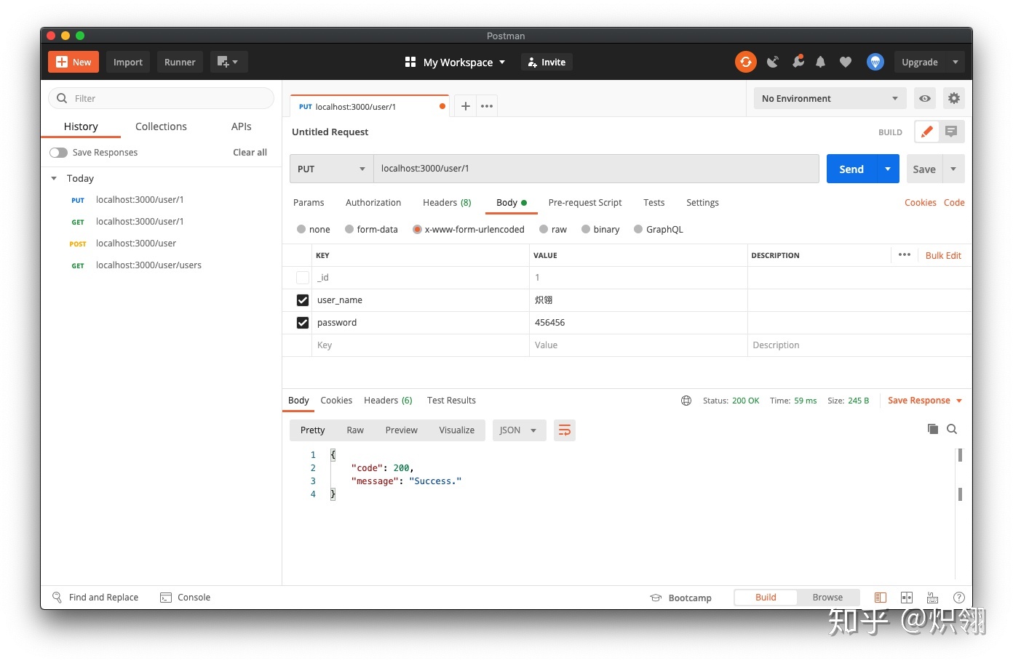Click the response network globe icon
The width and height of the screenshot is (1013, 663).
pos(686,401)
